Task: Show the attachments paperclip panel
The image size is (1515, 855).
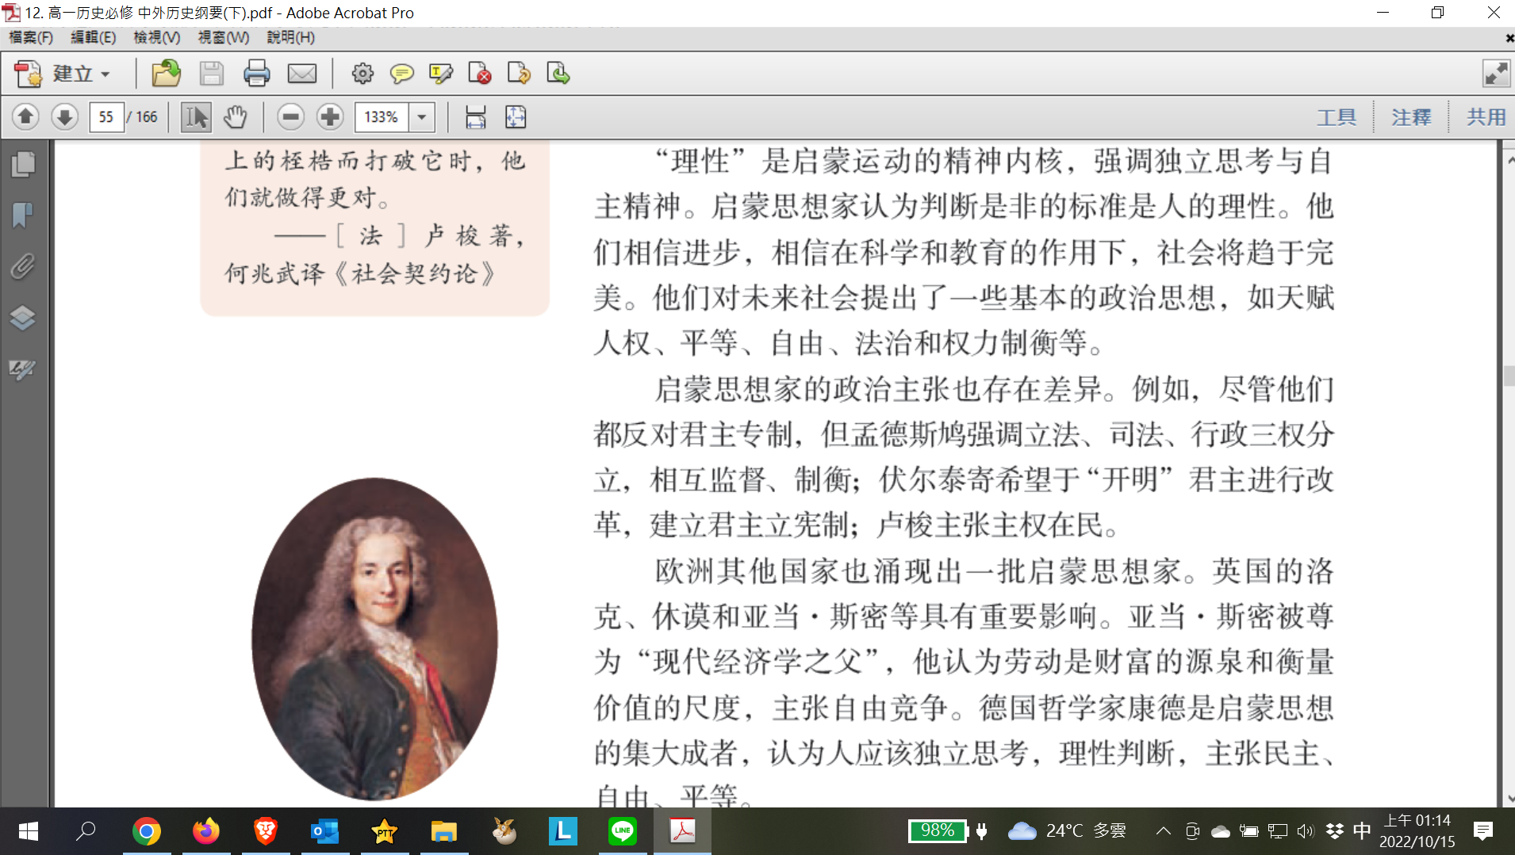Action: click(x=23, y=266)
